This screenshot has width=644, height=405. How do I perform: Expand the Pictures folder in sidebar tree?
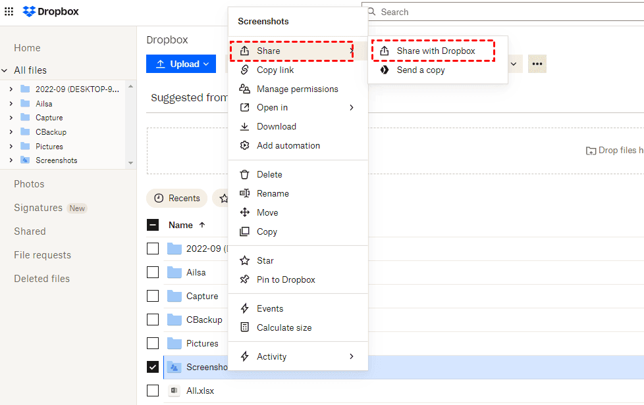point(11,147)
